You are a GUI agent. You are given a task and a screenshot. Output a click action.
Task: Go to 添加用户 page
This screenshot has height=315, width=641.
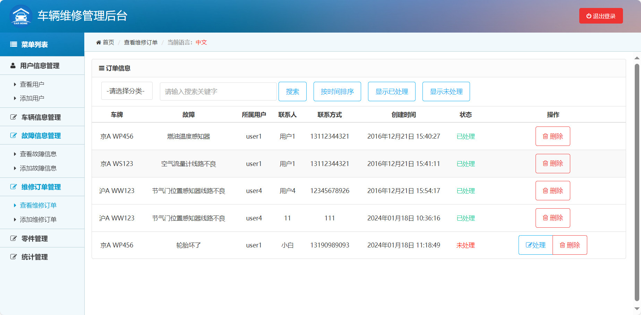click(32, 98)
